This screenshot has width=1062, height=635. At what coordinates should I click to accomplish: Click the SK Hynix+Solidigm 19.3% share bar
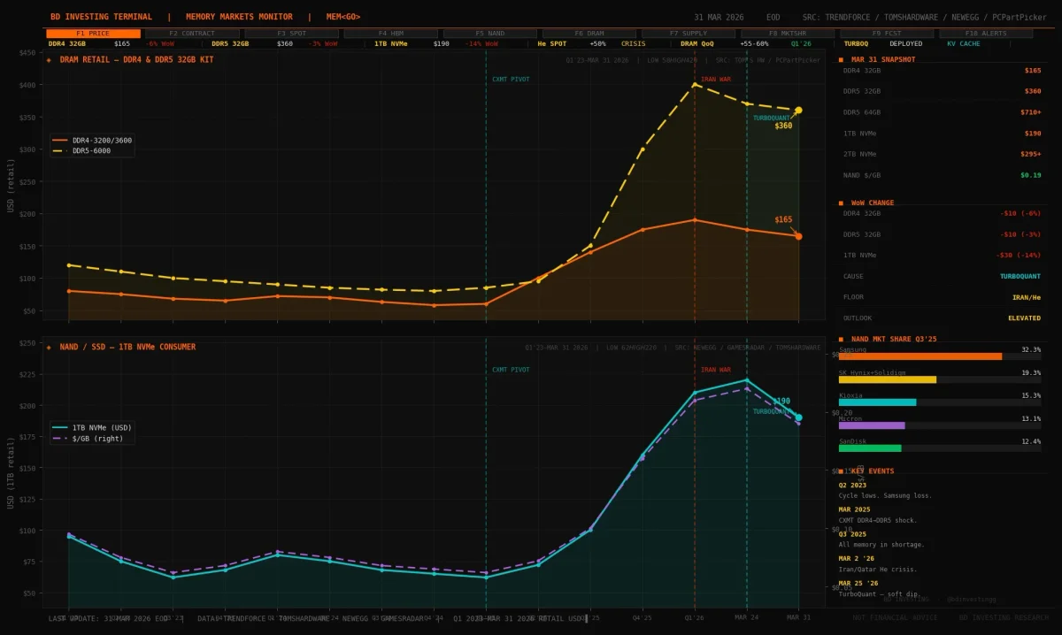(888, 379)
